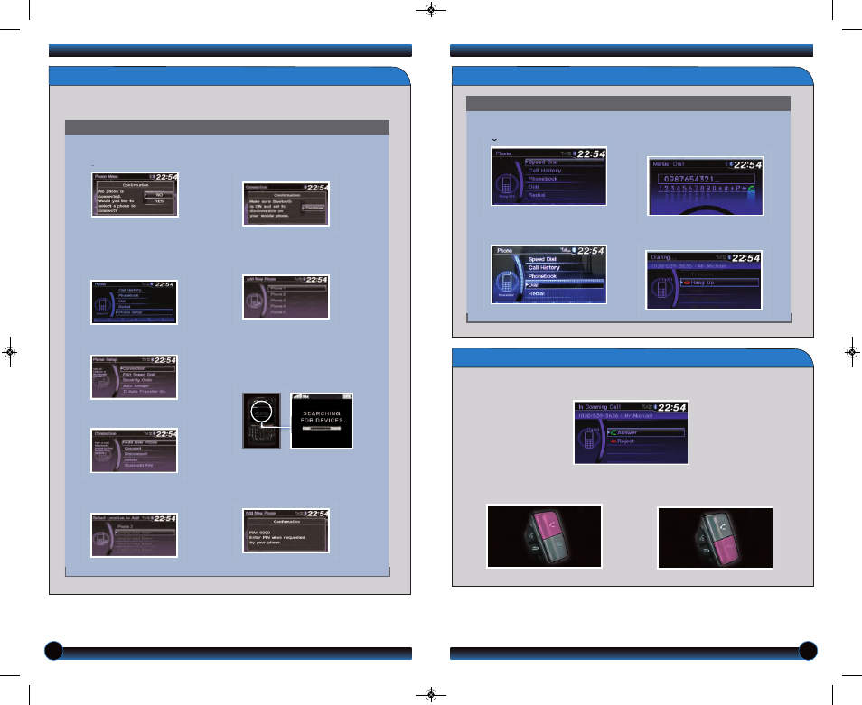This screenshot has width=862, height=705.
Task: Open the Searching For Devices phone screen image
Action: tap(322, 421)
